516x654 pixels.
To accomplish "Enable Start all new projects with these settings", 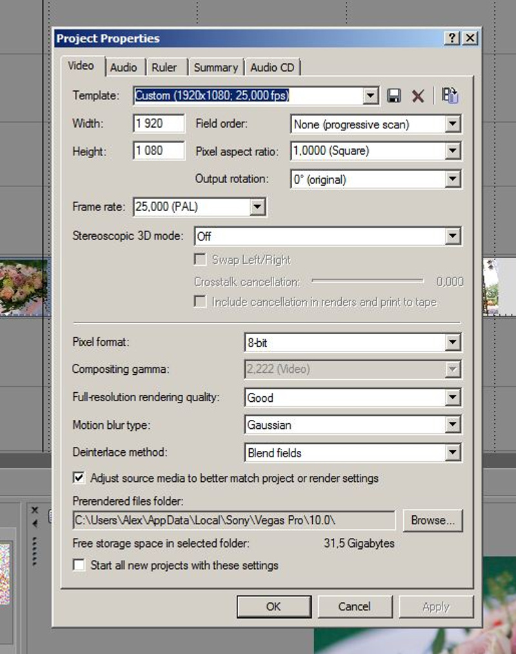I will click(79, 565).
